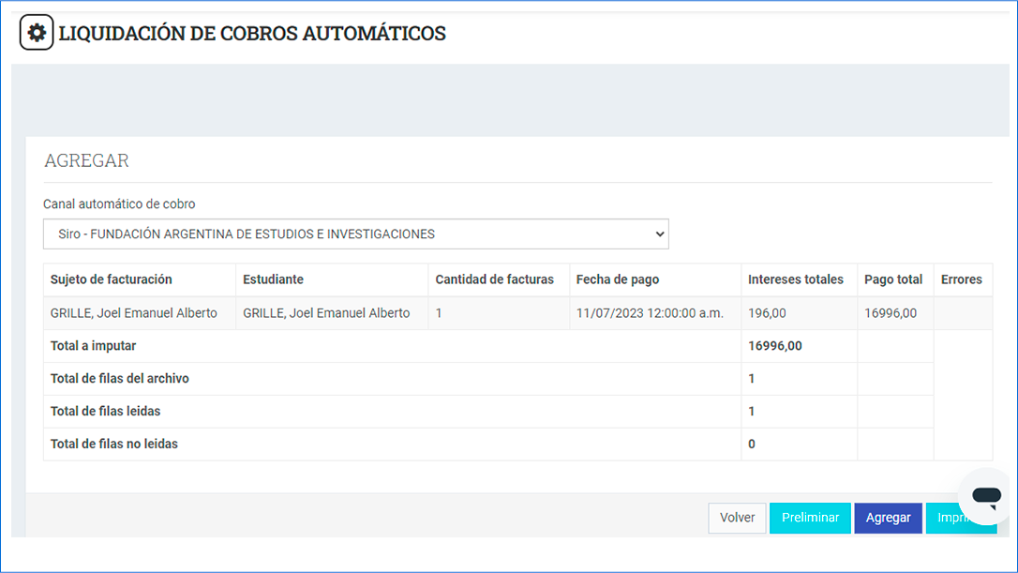Select the Total a imputar row label
The height and width of the screenshot is (573, 1018).
click(94, 346)
